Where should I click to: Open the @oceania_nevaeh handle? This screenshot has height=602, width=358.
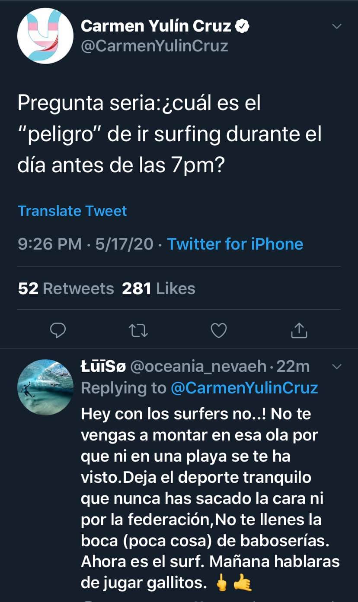(198, 367)
